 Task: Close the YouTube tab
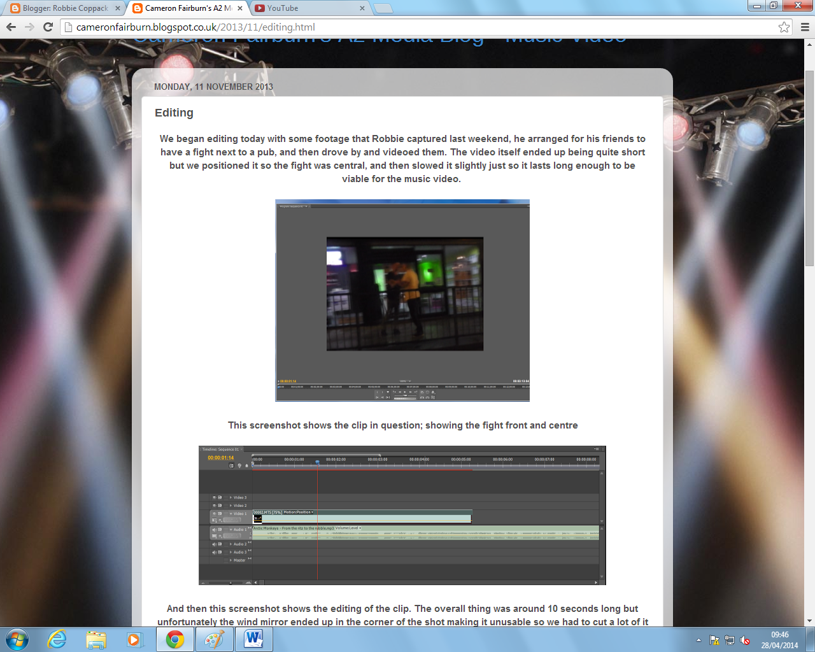click(x=362, y=8)
